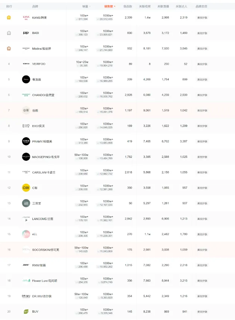Click the MAOGEPING black round logo
Image resolution: width=235 pixels, height=320 pixels.
tap(26, 157)
